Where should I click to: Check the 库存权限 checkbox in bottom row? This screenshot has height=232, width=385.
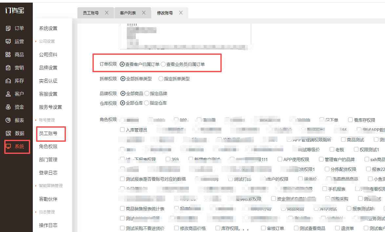(218, 228)
